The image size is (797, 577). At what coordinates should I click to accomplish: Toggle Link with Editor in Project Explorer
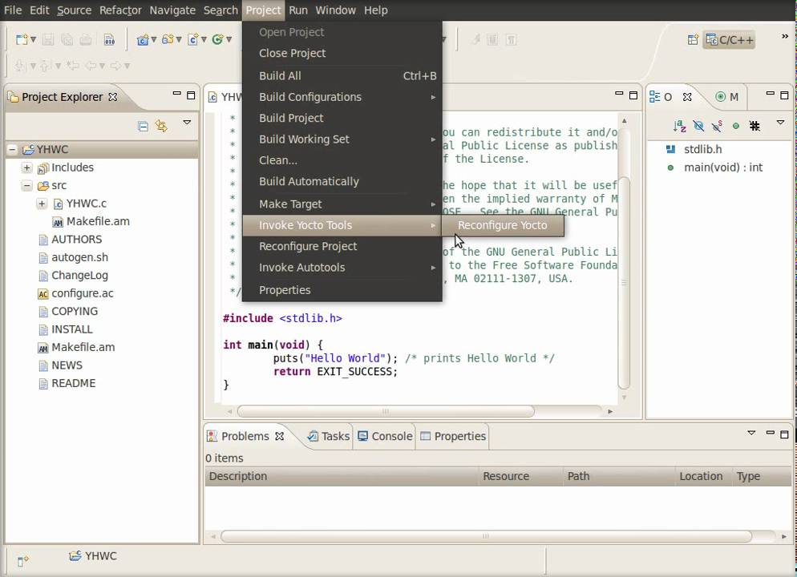click(x=162, y=126)
